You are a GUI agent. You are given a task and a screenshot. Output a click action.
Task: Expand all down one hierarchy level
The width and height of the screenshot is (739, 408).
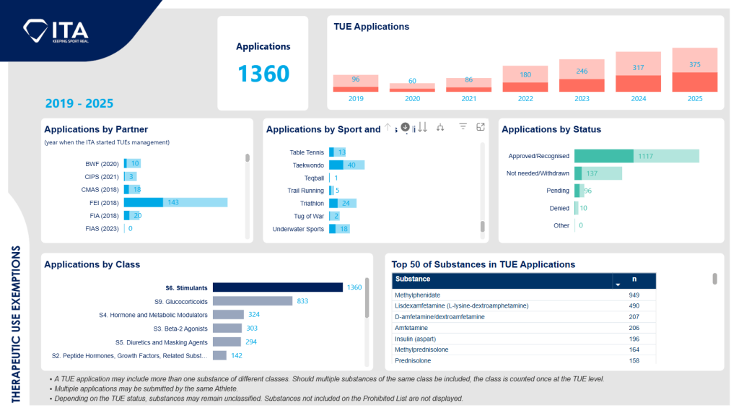click(x=440, y=127)
